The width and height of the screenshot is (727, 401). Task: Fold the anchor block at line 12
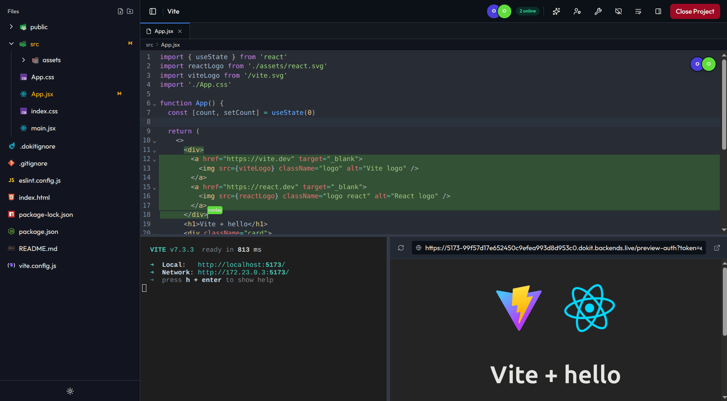click(x=155, y=160)
